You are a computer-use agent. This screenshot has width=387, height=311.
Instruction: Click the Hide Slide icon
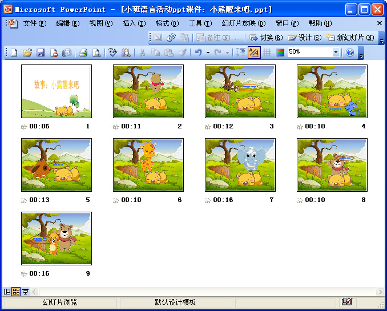click(x=158, y=38)
